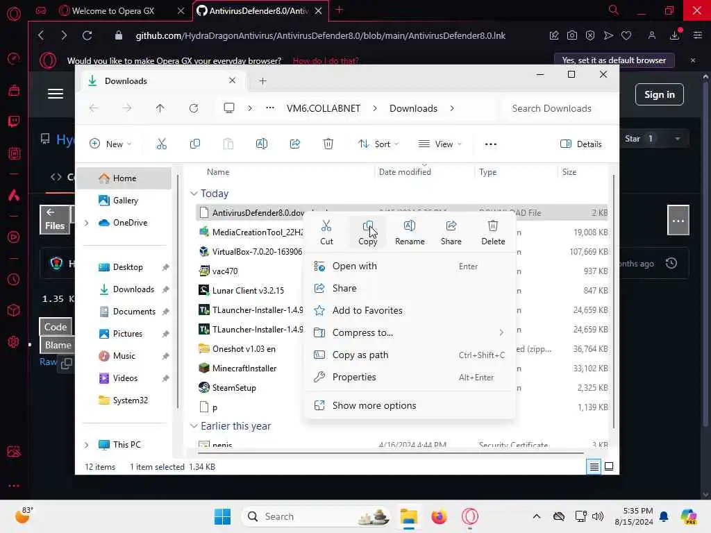Sort by Date modified column header
The image size is (711, 533).
click(x=405, y=172)
